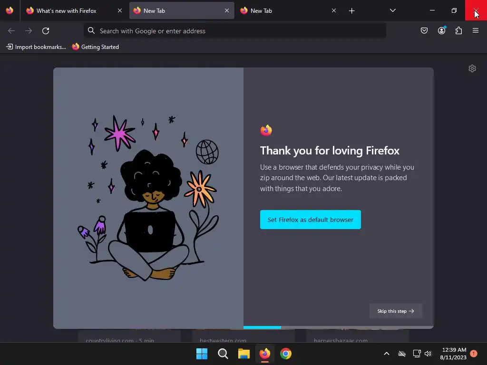
Task: Open a new tab with plus button
Action: pos(351,11)
